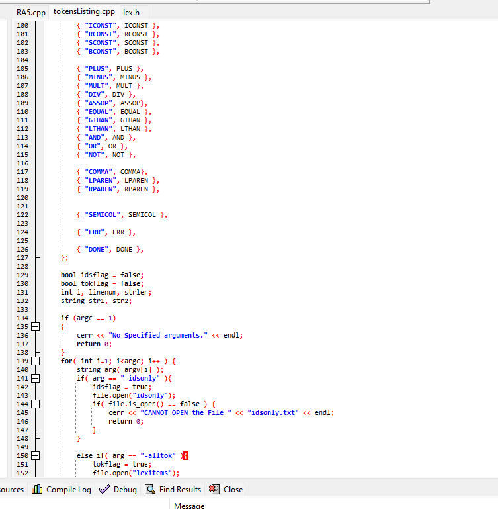The width and height of the screenshot is (498, 509).
Task: Collapse the code fold at line 135
Action: click(x=35, y=326)
